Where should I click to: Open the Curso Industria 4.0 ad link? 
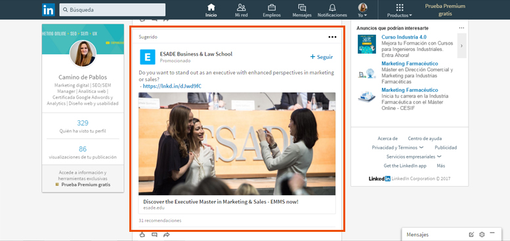click(x=404, y=37)
